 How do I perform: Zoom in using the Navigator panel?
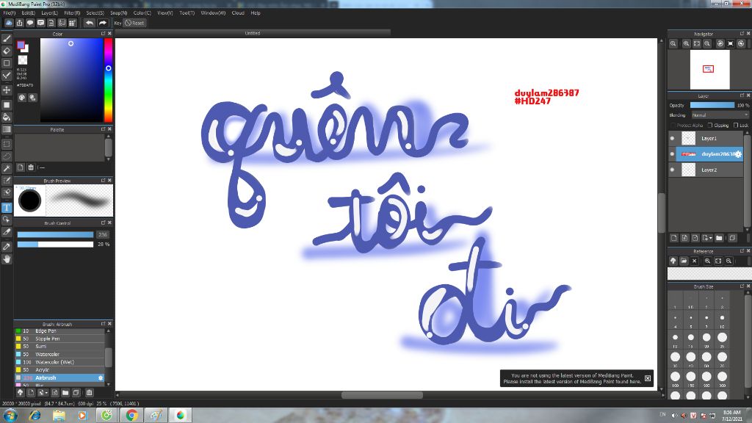(687, 43)
